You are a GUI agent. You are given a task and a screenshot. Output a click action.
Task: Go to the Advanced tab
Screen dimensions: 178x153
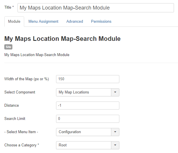[x=74, y=22]
